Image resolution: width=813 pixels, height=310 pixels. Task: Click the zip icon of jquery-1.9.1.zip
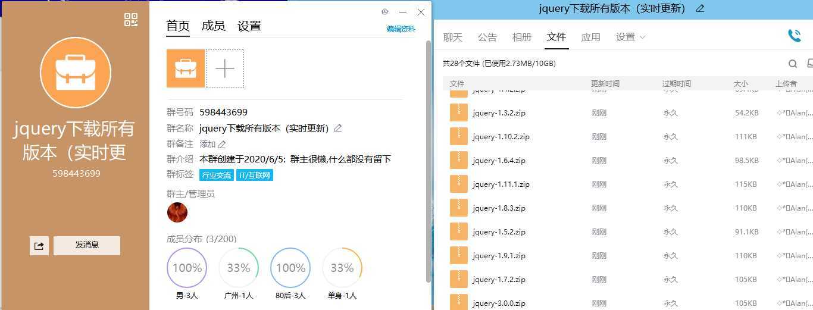[x=459, y=255]
